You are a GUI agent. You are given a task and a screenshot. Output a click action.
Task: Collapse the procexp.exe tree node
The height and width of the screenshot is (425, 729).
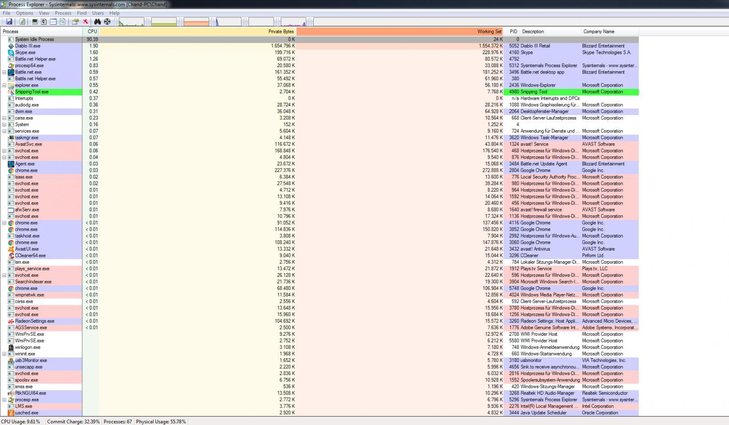5,400
